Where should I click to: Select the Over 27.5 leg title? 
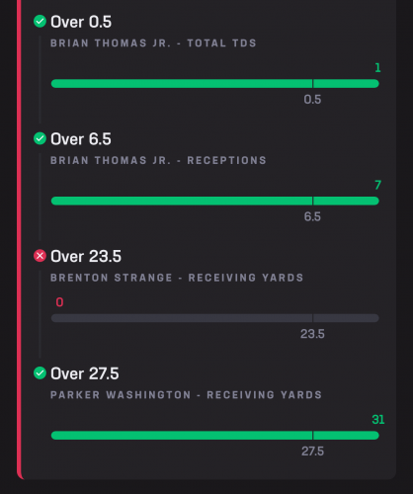pyautogui.click(x=85, y=373)
